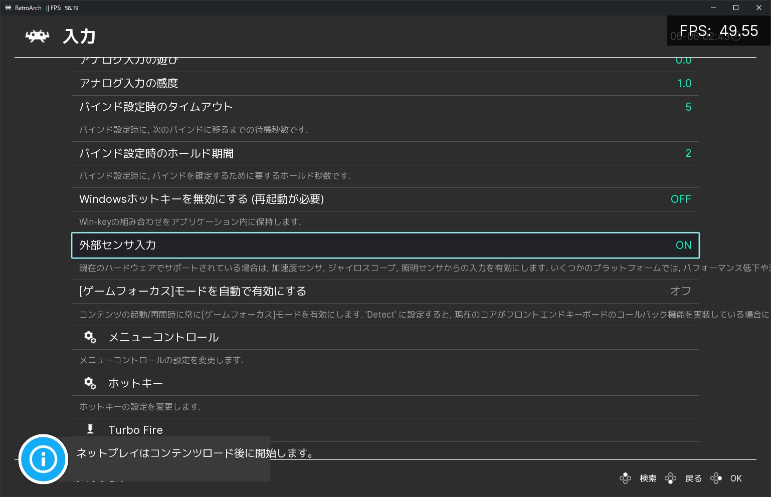This screenshot has width=771, height=497.
Task: Click the 戻る back button icon
Action: point(671,478)
